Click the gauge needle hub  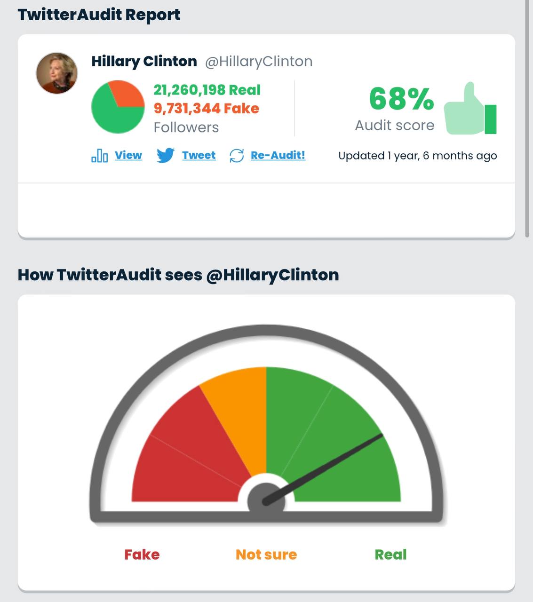(266, 501)
